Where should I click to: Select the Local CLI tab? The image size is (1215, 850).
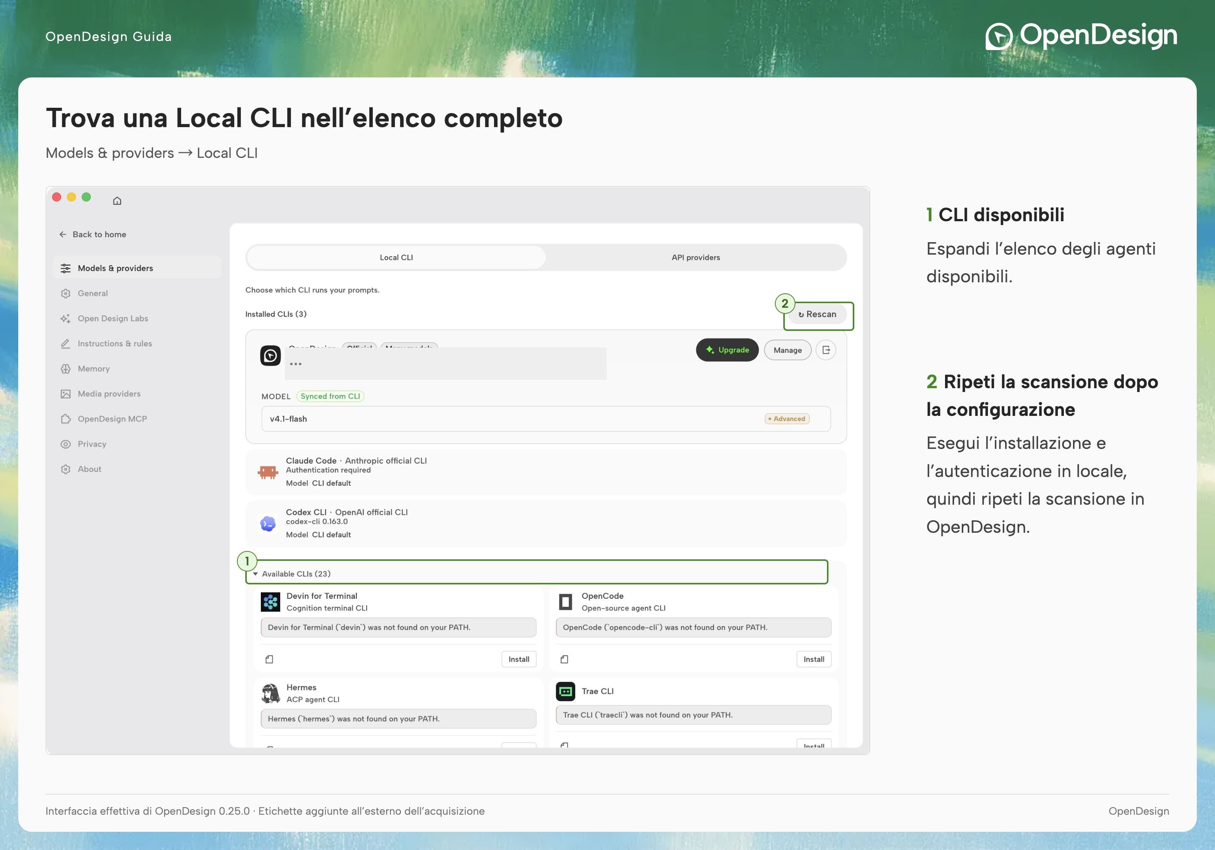point(396,258)
